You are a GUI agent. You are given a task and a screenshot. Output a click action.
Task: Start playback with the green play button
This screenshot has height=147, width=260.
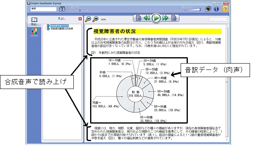click(156, 18)
